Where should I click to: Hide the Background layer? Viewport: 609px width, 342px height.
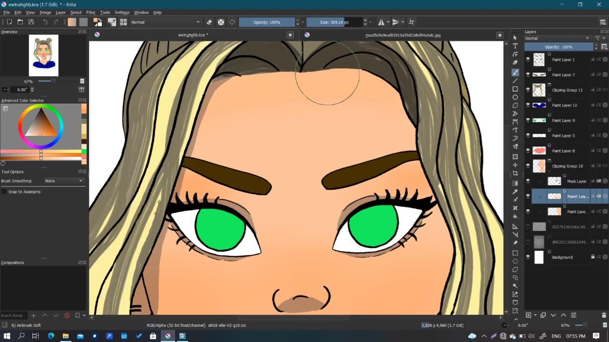[528, 257]
